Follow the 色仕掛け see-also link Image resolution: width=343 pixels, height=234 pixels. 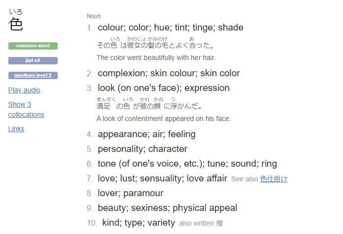pos(274,179)
